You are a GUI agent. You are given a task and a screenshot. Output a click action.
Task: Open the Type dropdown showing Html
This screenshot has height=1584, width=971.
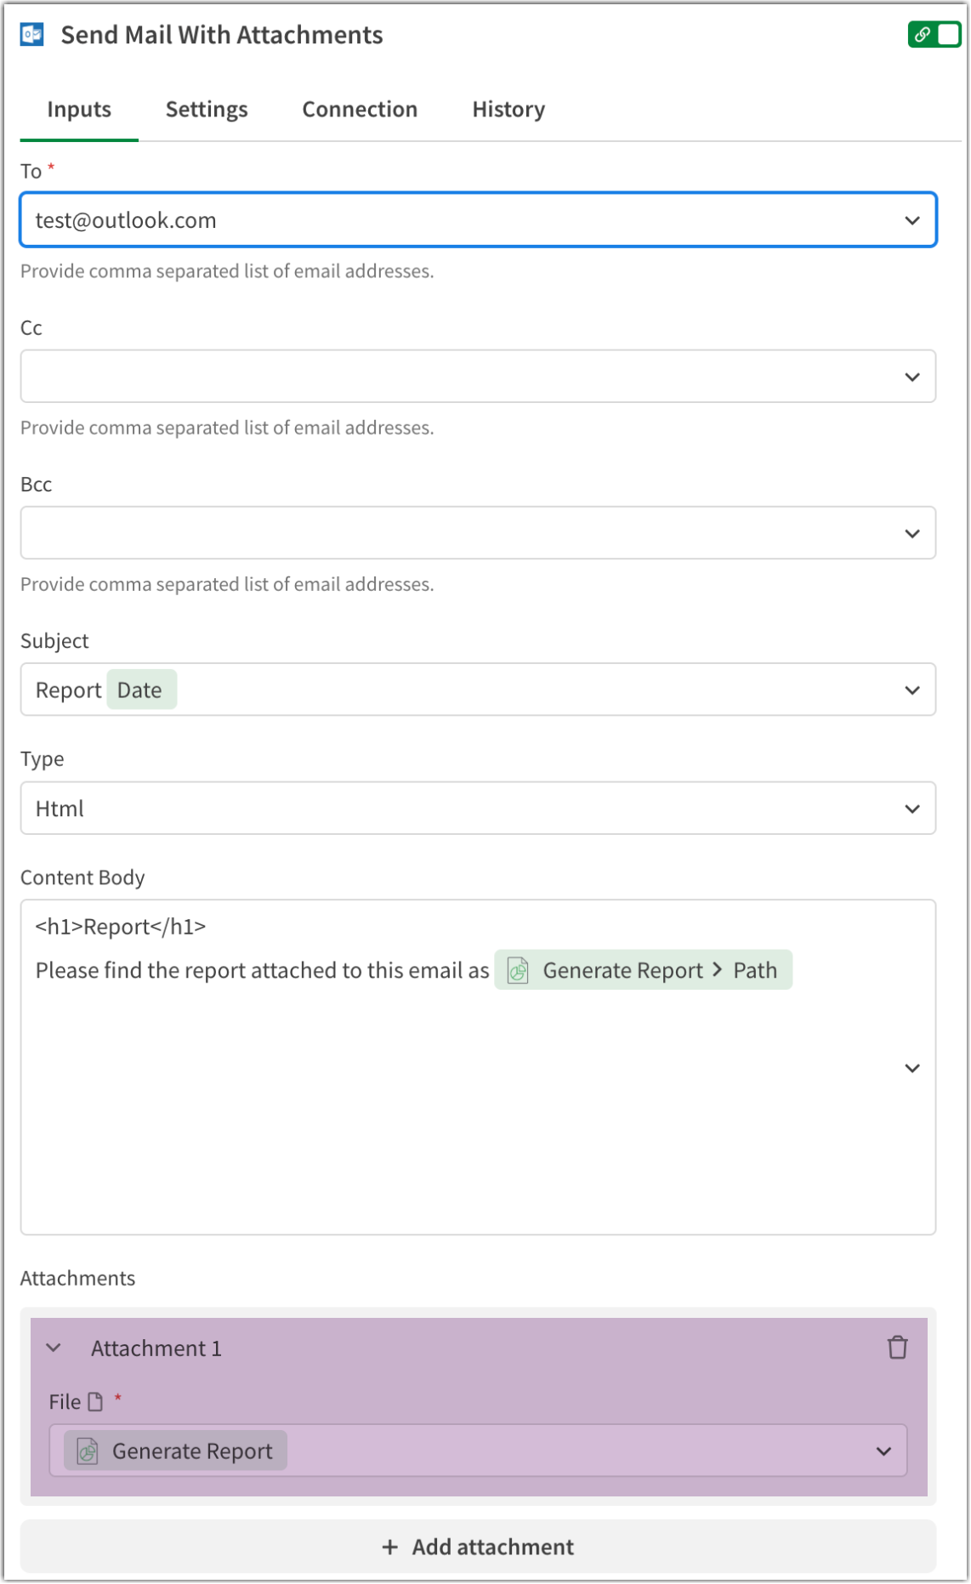(478, 809)
